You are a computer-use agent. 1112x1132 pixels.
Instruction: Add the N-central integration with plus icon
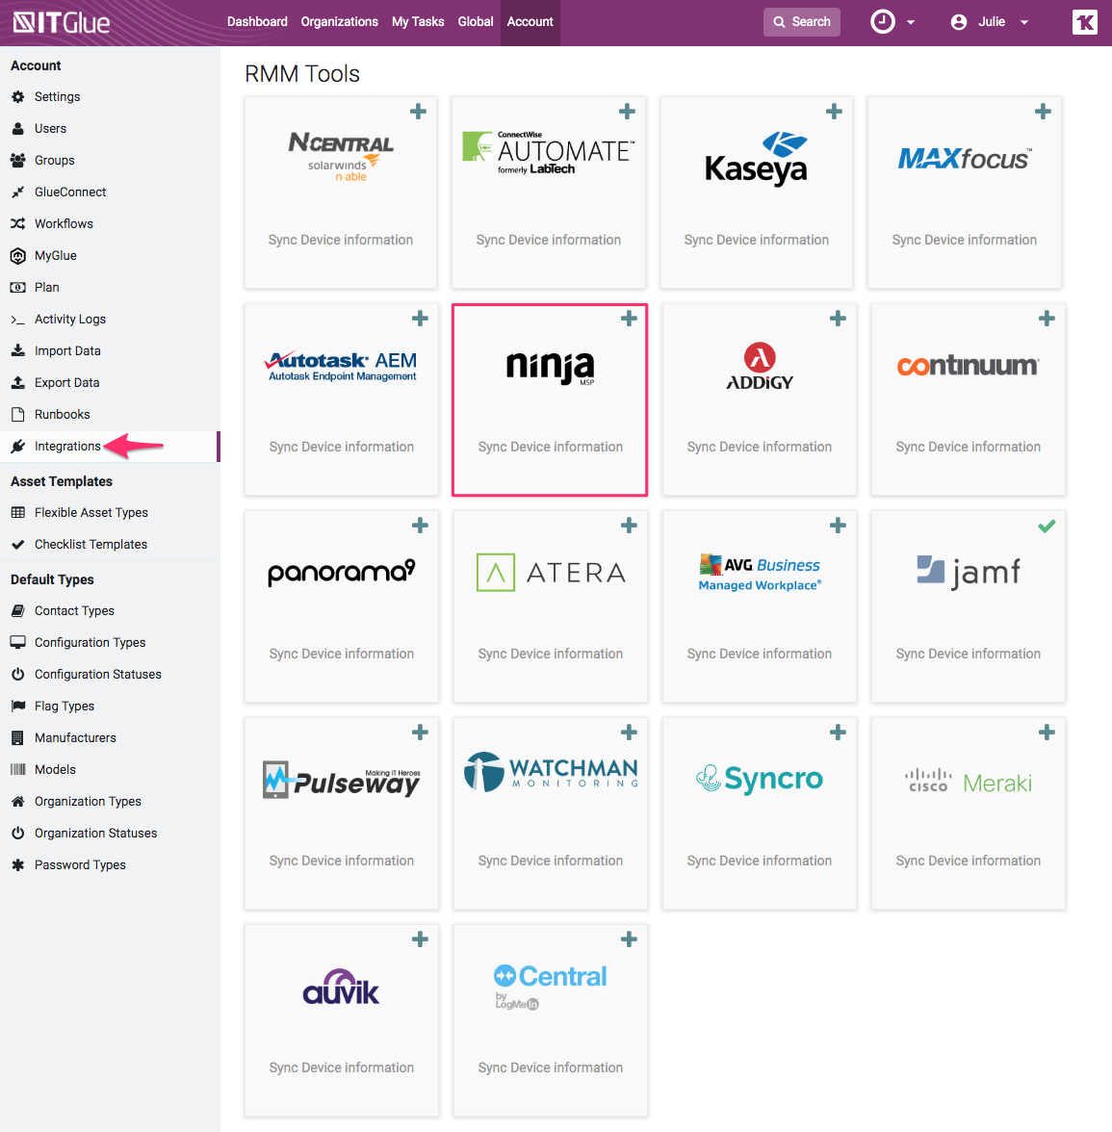click(418, 112)
